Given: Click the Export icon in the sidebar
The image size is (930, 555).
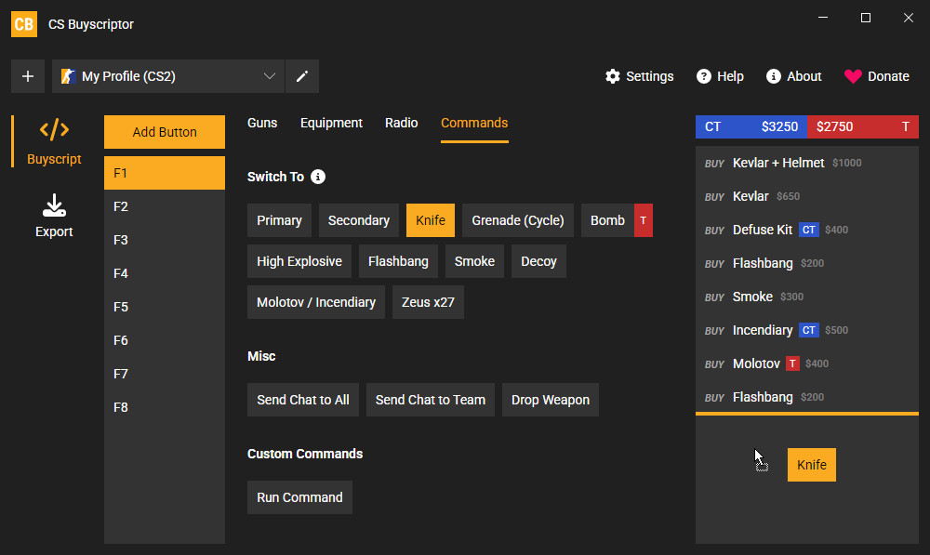Looking at the screenshot, I should (x=53, y=212).
